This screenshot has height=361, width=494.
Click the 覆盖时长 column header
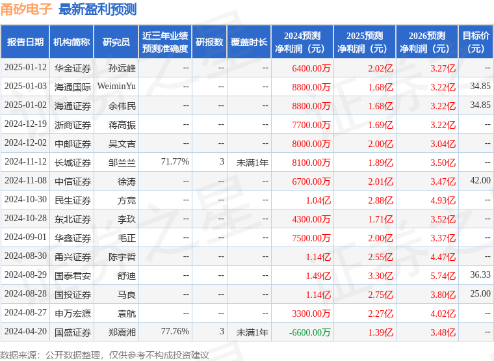(x=249, y=42)
